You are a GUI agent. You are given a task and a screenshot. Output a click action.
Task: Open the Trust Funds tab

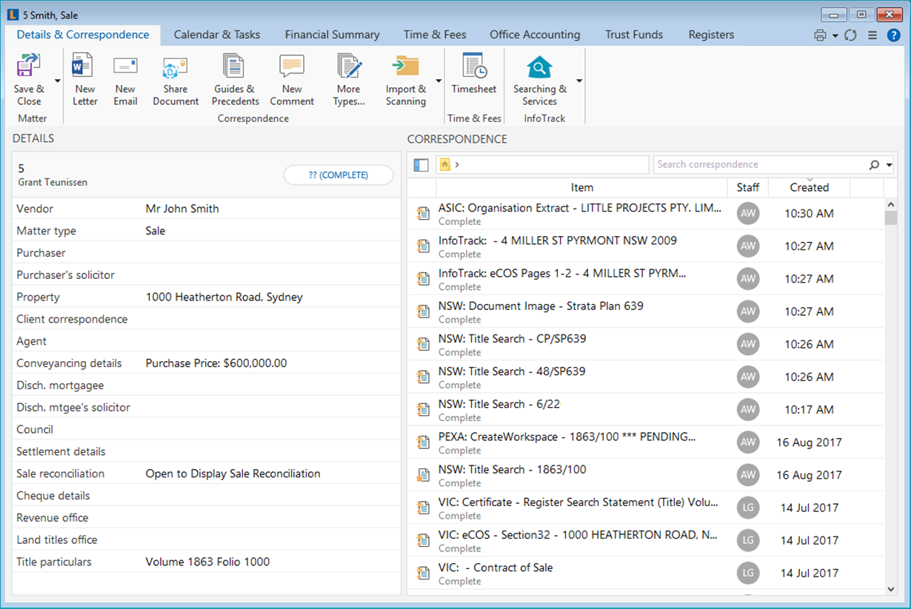click(x=634, y=35)
